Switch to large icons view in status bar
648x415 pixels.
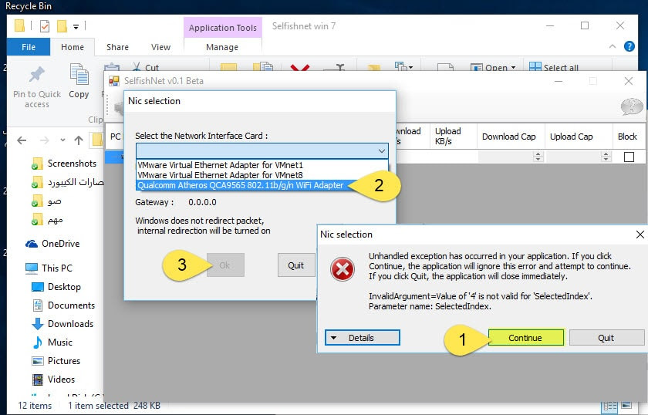pyautogui.click(x=626, y=406)
